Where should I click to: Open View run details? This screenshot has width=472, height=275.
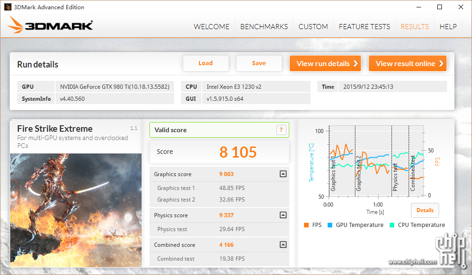click(325, 63)
